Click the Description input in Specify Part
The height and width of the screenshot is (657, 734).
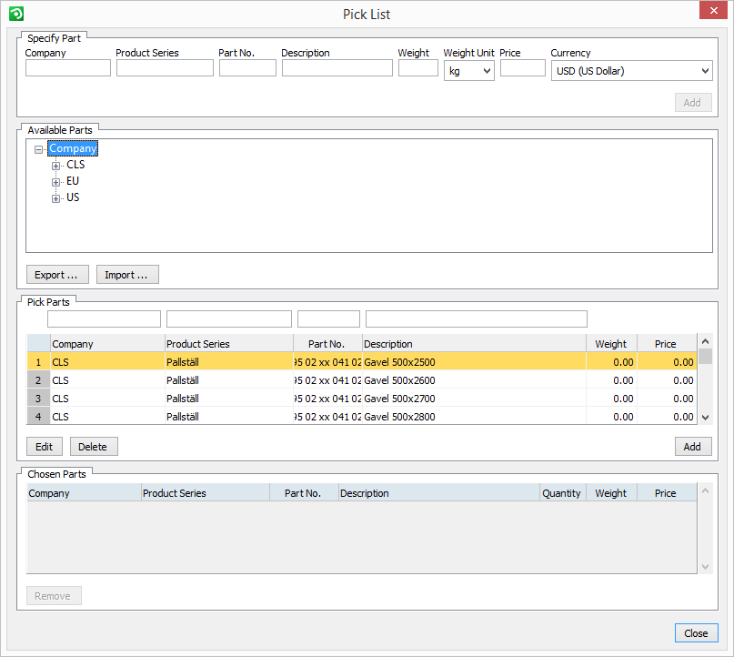coord(337,68)
